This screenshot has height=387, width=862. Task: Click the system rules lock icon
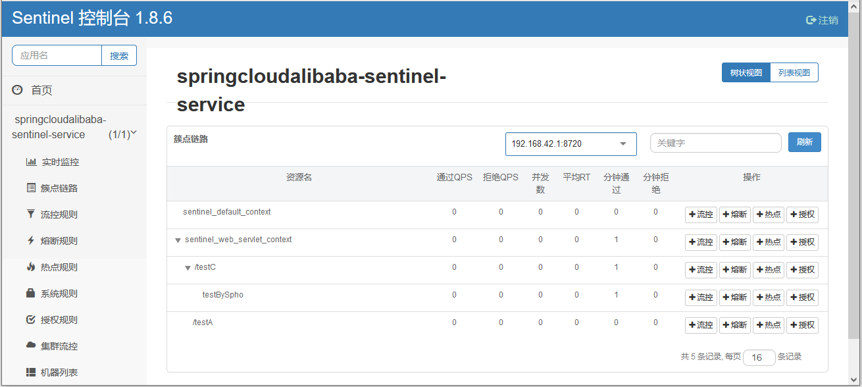point(31,294)
